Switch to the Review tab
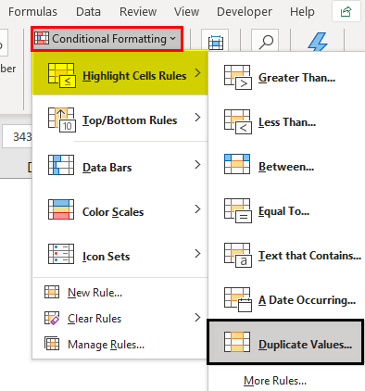Viewport: 365px width, 391px height. 138,12
